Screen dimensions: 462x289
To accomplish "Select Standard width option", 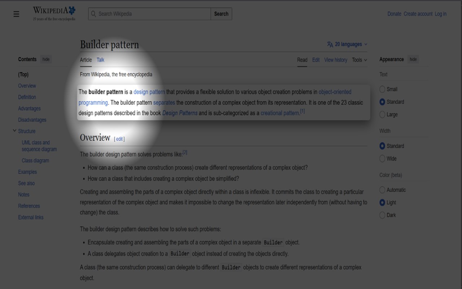I will tap(382, 146).
